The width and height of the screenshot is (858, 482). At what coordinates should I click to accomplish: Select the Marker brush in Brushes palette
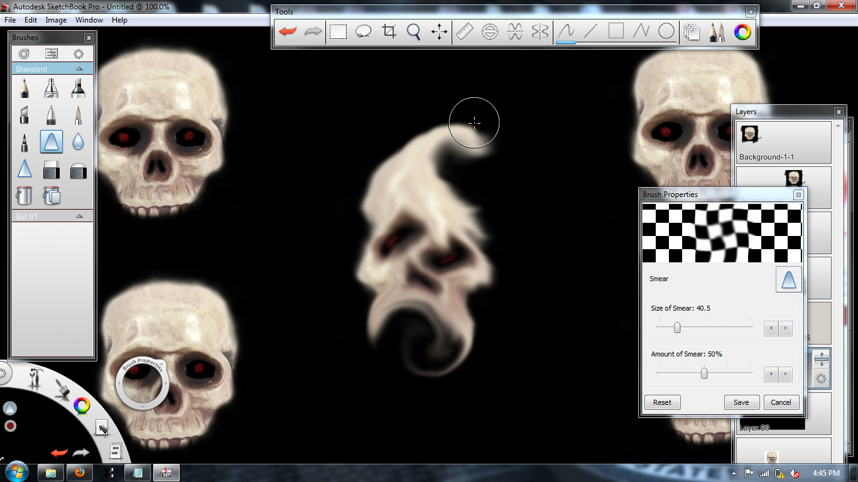point(78,88)
